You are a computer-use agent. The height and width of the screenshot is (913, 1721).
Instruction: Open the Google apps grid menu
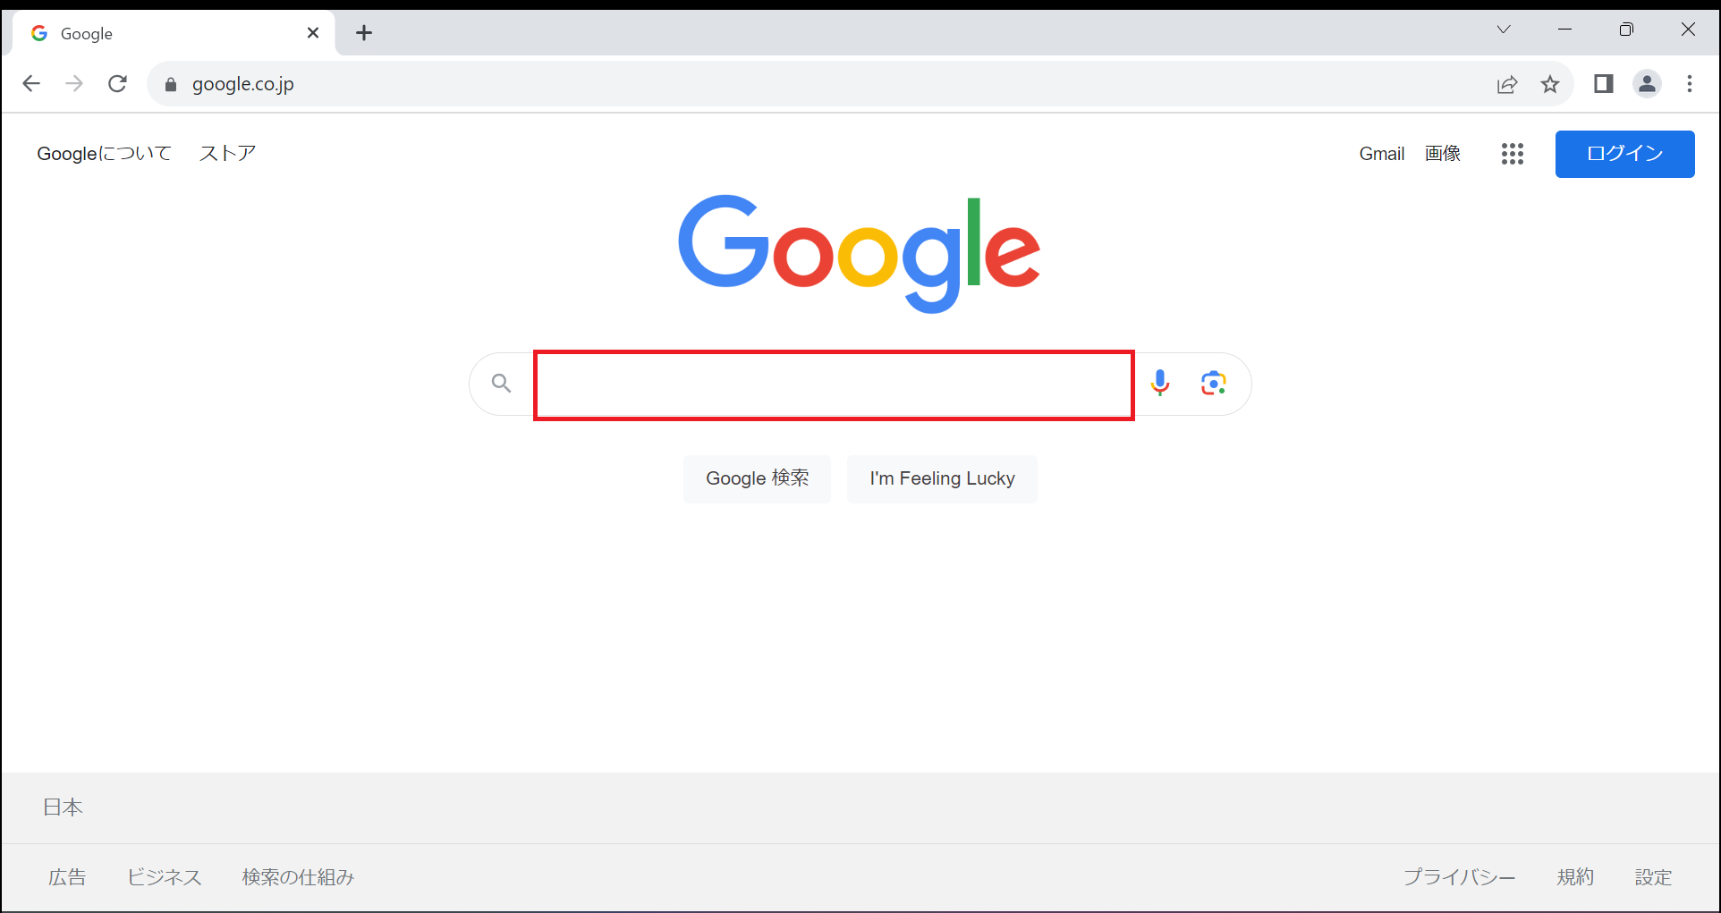(1512, 154)
